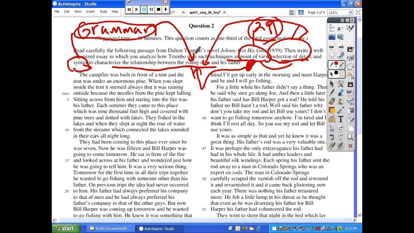Click the red X delete icon
Image resolution: width=414 pixels, height=233 pixels.
pos(350,146)
